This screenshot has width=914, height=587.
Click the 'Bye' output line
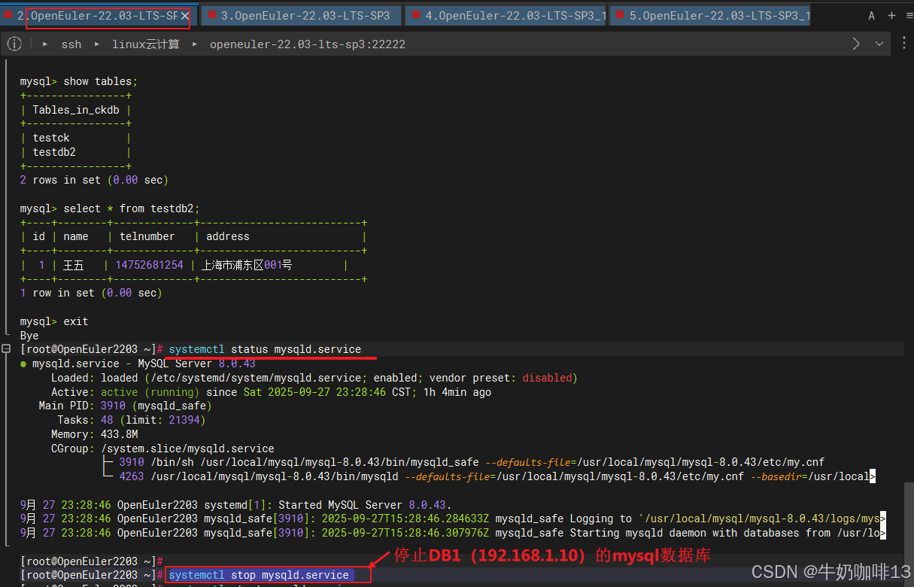click(x=29, y=336)
